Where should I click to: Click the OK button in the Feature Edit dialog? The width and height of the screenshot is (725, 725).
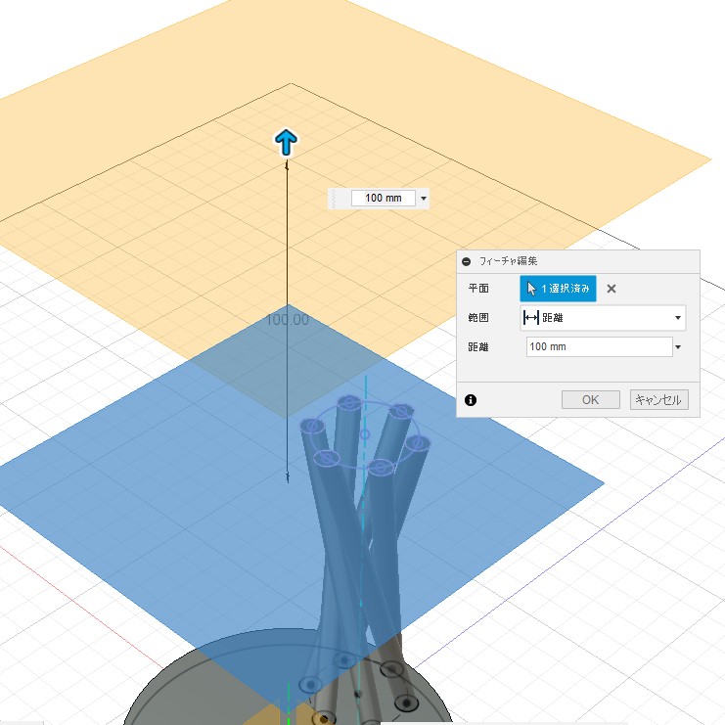pos(590,400)
